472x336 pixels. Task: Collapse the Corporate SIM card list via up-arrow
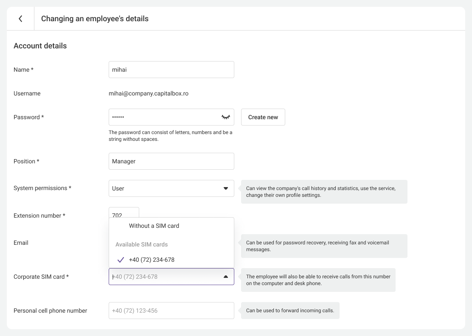point(226,277)
